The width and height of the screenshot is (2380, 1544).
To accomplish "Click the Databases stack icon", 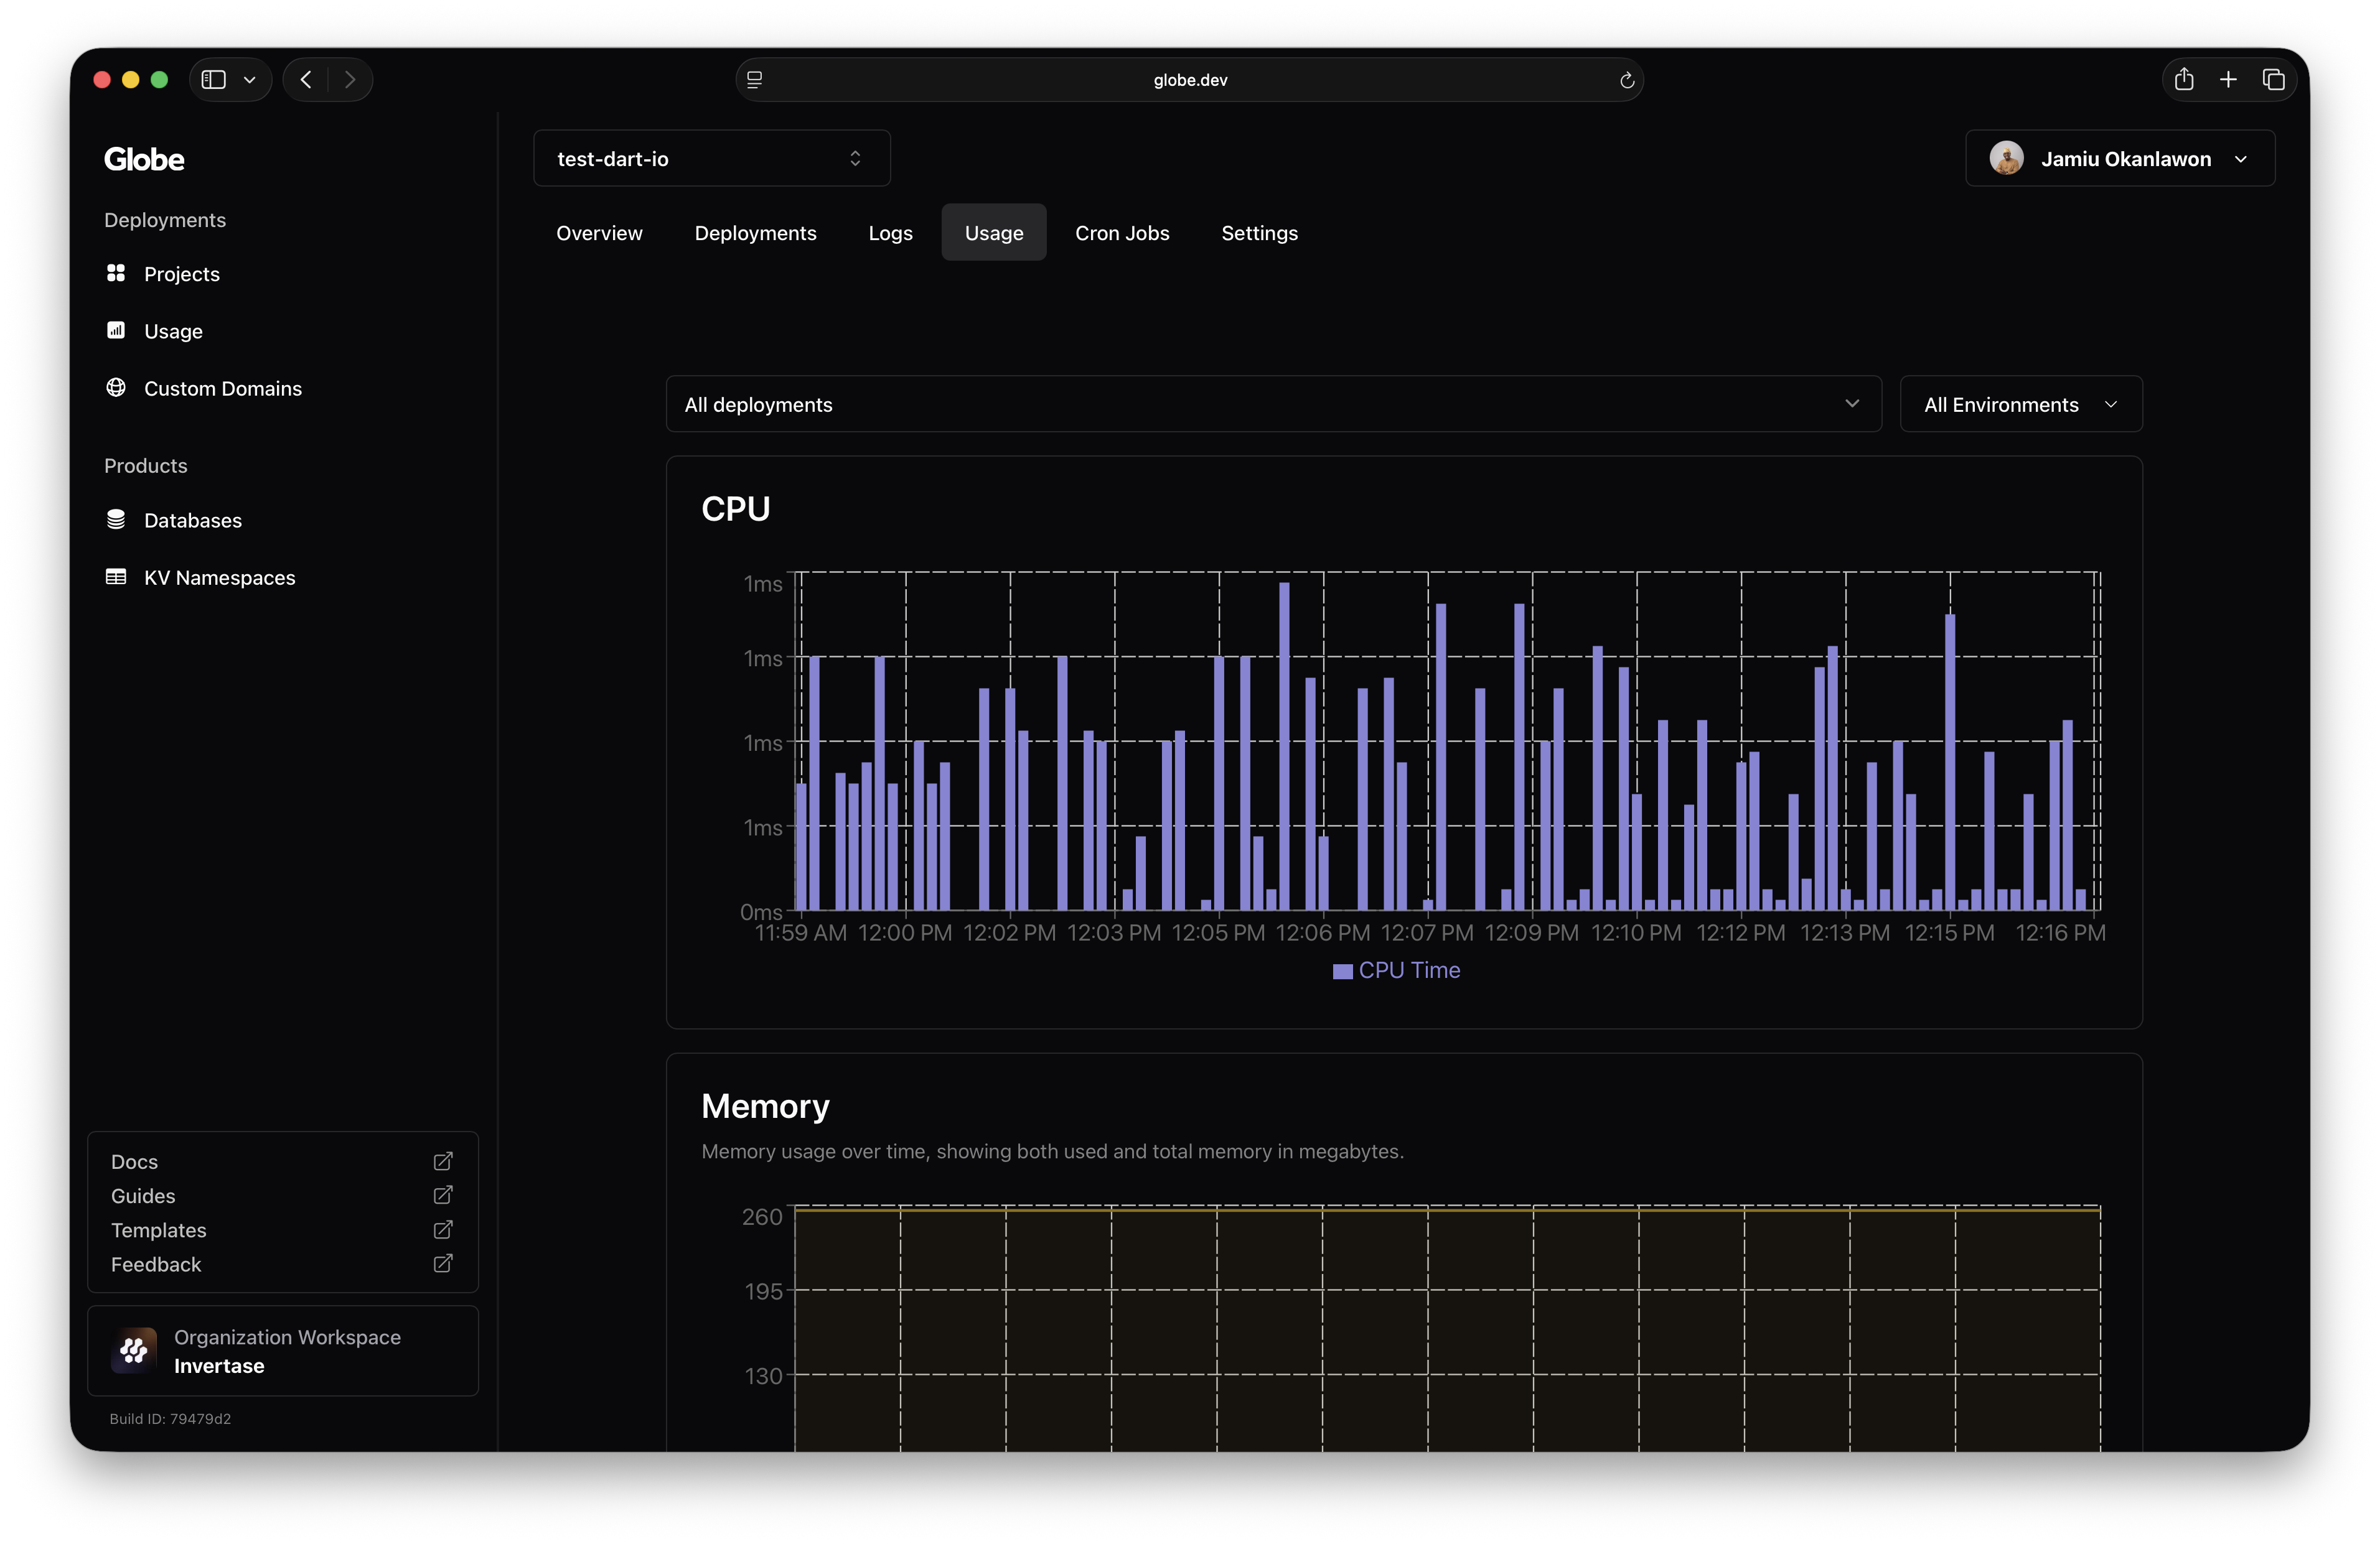I will pyautogui.click(x=116, y=519).
